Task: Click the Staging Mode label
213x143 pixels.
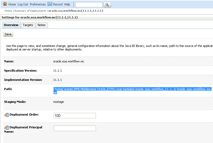Action: [x=15, y=102]
